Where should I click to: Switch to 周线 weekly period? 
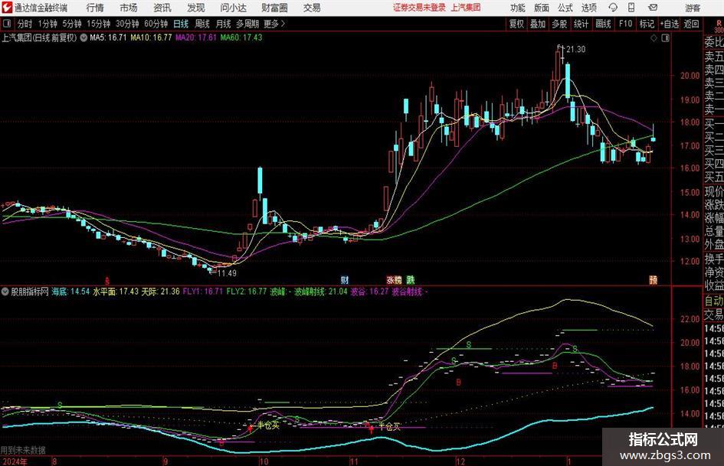[x=202, y=24]
